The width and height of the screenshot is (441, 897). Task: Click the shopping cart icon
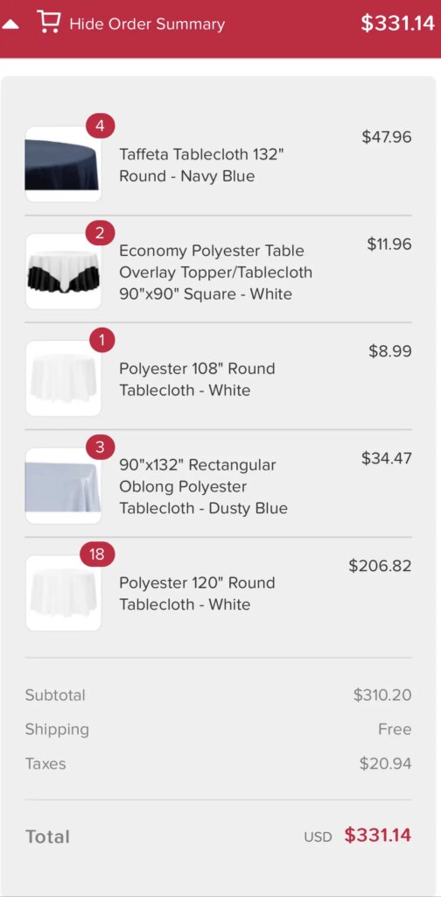coord(48,22)
